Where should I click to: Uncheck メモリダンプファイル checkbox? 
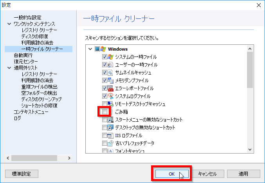[105, 81]
